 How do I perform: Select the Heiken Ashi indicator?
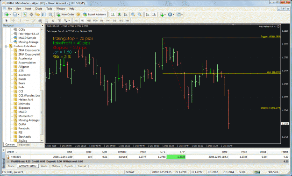26,99
